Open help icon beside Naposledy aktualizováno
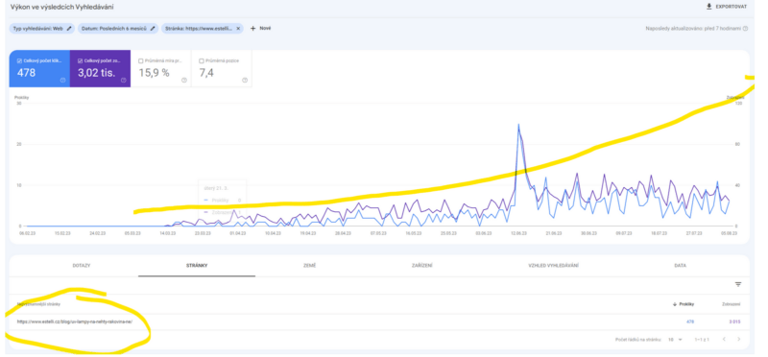768x357 pixels. point(746,29)
